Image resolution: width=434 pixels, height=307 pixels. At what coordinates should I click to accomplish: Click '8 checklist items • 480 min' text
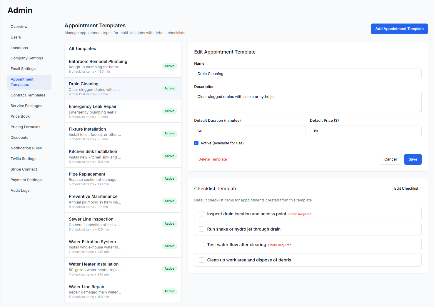pos(89,72)
